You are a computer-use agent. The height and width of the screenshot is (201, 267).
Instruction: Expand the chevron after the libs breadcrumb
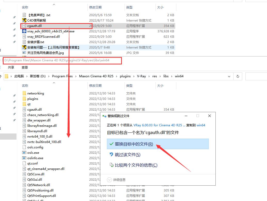[x=172, y=76]
